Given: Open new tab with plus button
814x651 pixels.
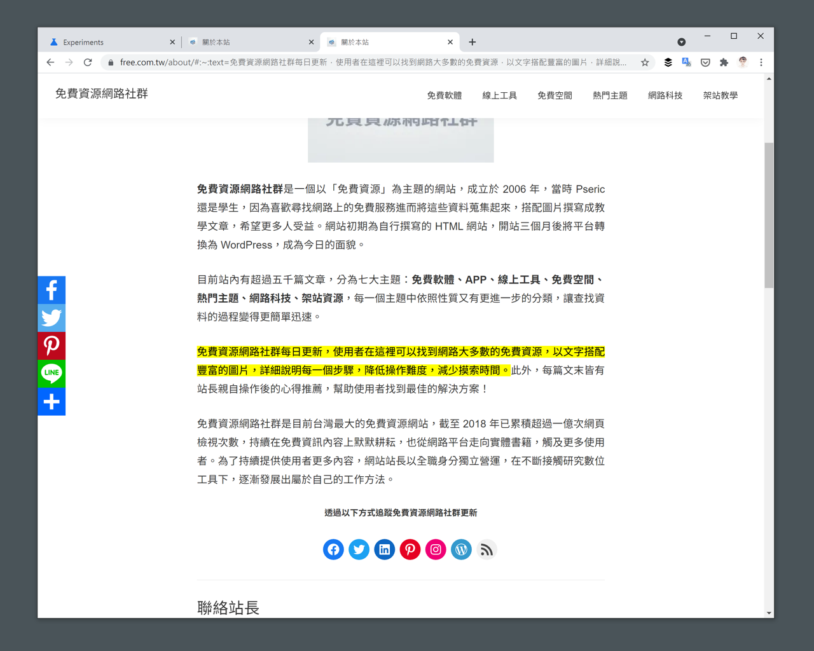Looking at the screenshot, I should tap(472, 42).
